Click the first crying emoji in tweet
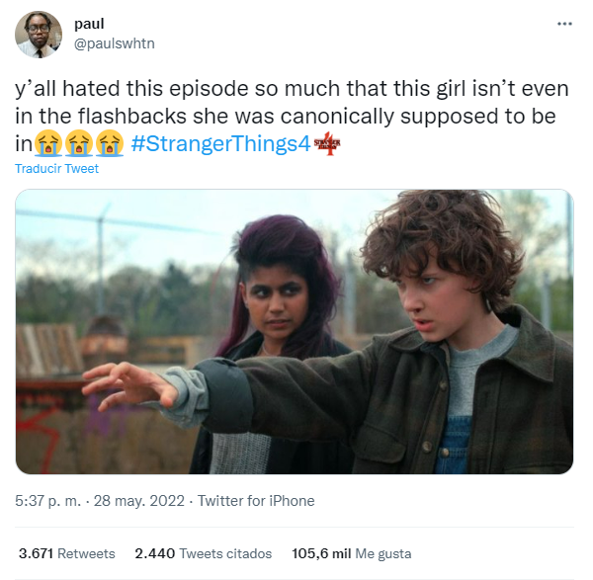 48,143
